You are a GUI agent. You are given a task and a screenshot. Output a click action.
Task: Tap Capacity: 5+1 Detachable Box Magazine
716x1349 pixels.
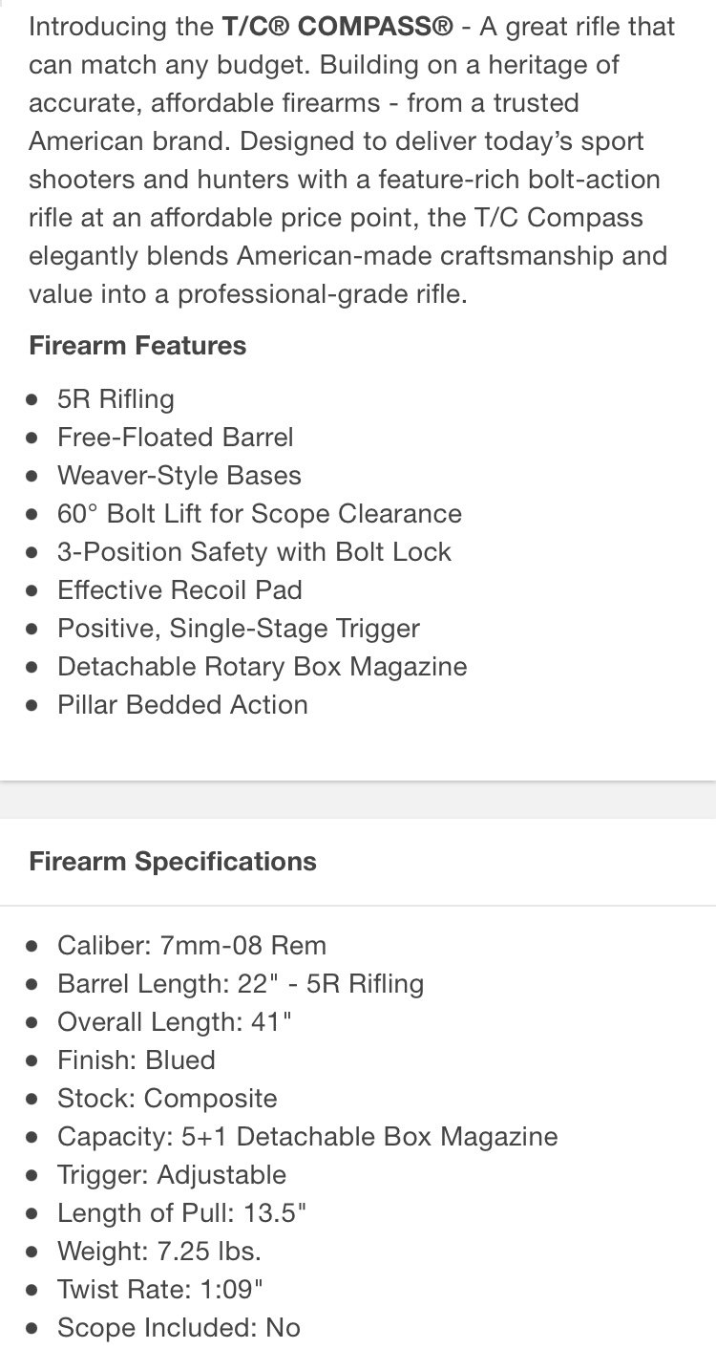[307, 1137]
